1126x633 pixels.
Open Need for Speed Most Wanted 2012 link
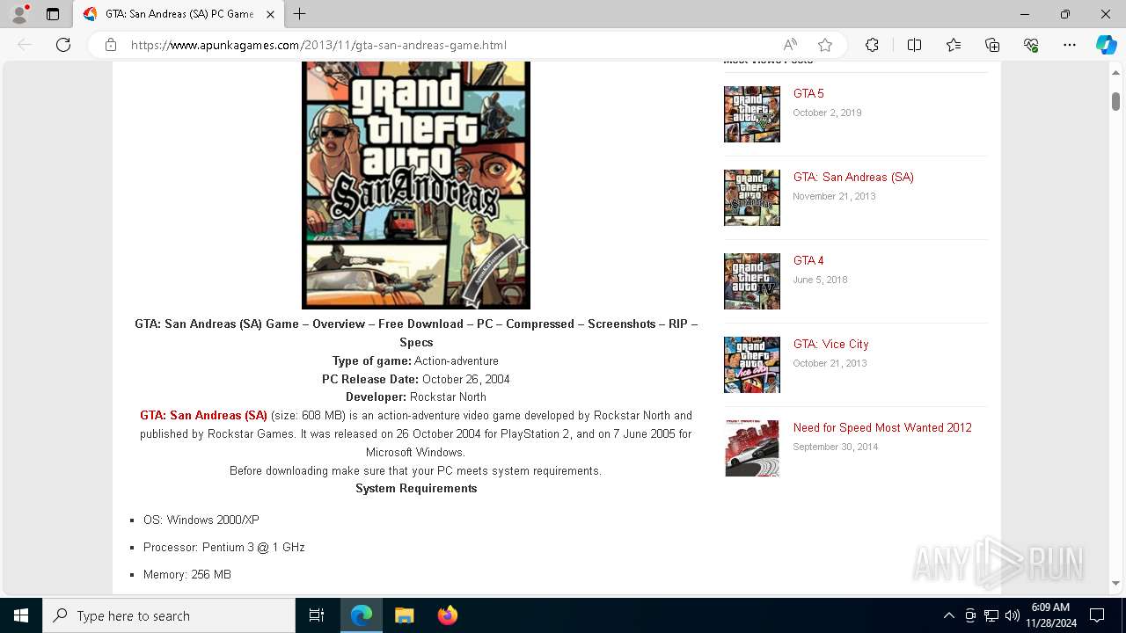pyautogui.click(x=882, y=427)
